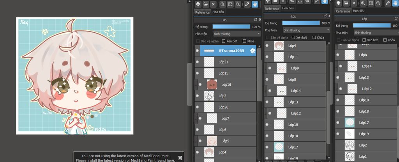Zoom out using left reference panel magnifier

(x=238, y=4)
